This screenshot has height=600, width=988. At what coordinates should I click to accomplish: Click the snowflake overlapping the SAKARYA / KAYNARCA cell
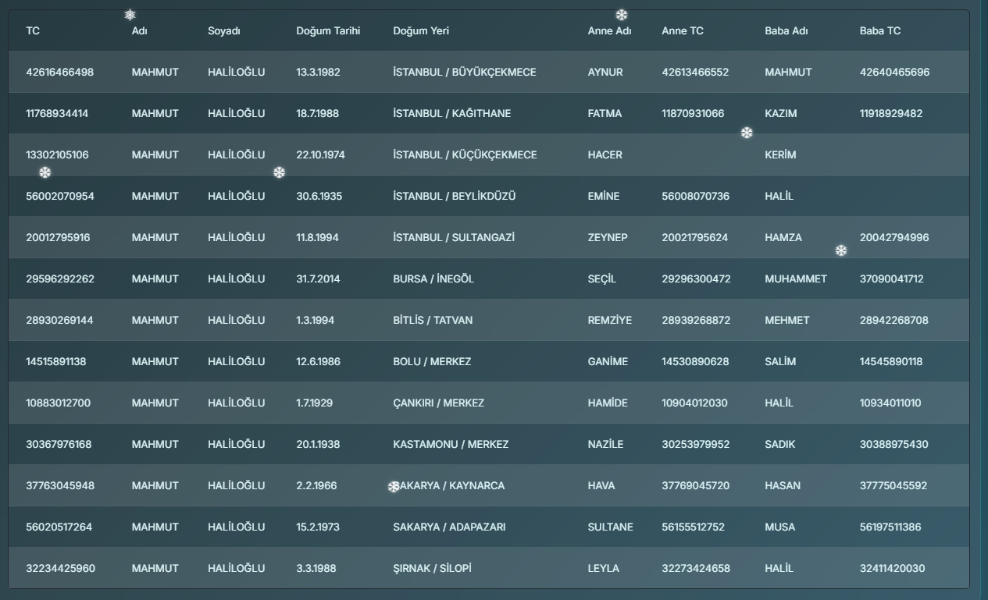click(394, 487)
